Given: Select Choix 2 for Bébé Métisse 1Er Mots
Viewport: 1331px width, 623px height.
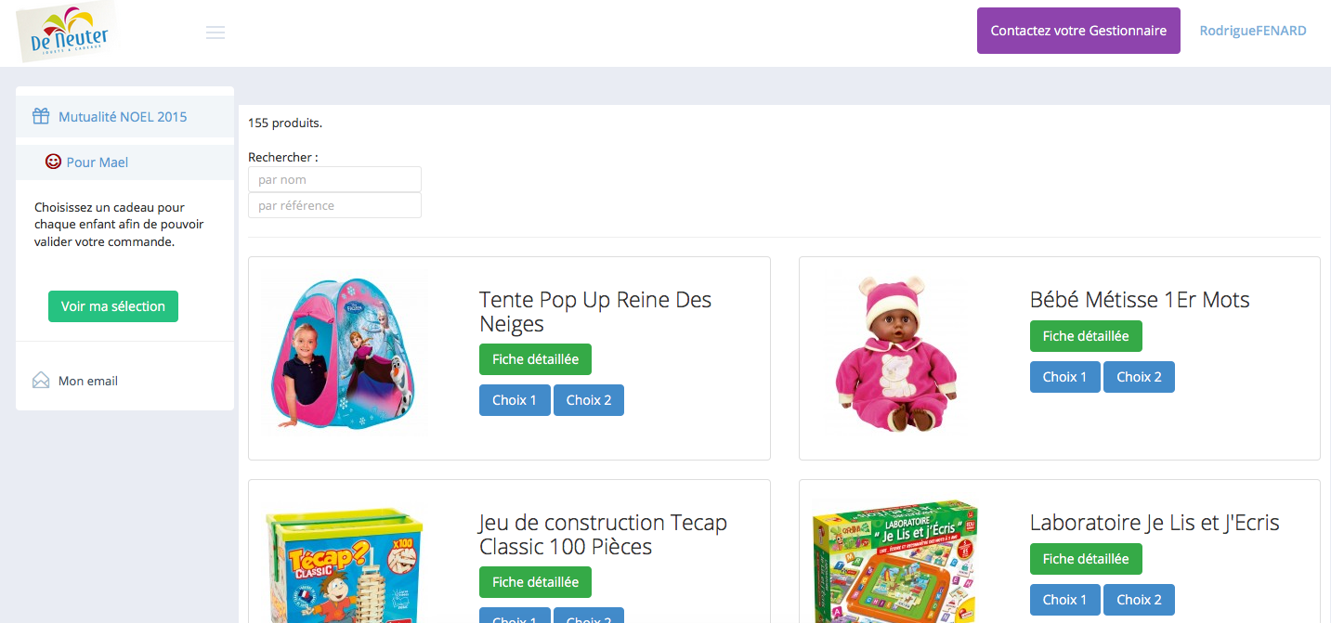Looking at the screenshot, I should coord(1139,377).
